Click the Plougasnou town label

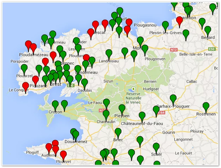145,25
